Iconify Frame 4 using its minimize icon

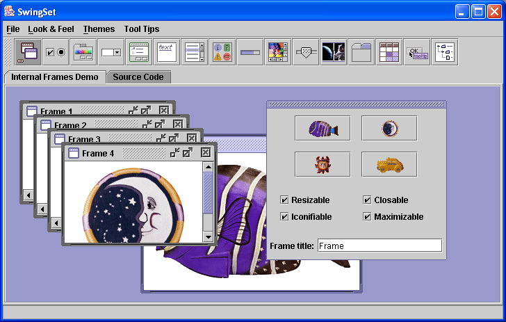click(x=176, y=153)
